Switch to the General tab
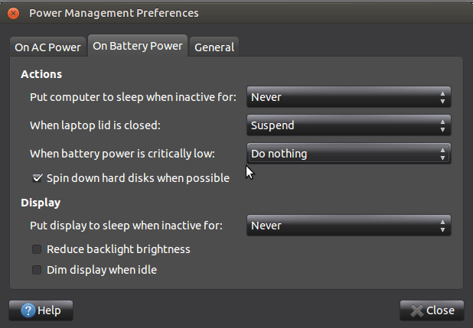This screenshot has height=328, width=473. (x=214, y=47)
